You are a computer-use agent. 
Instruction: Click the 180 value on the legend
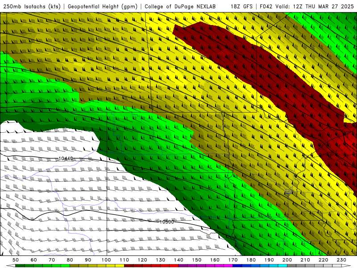tap(251, 260)
